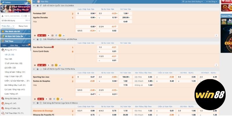Click the Bóng đá soccer ball icon

tap(3, 50)
